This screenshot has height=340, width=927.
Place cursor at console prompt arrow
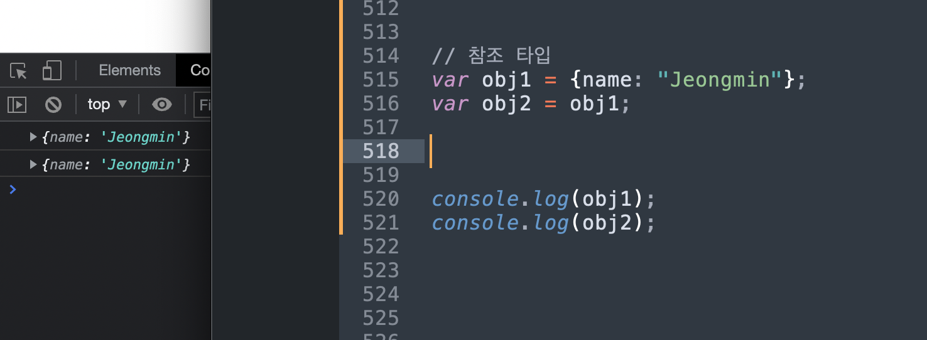(x=13, y=189)
